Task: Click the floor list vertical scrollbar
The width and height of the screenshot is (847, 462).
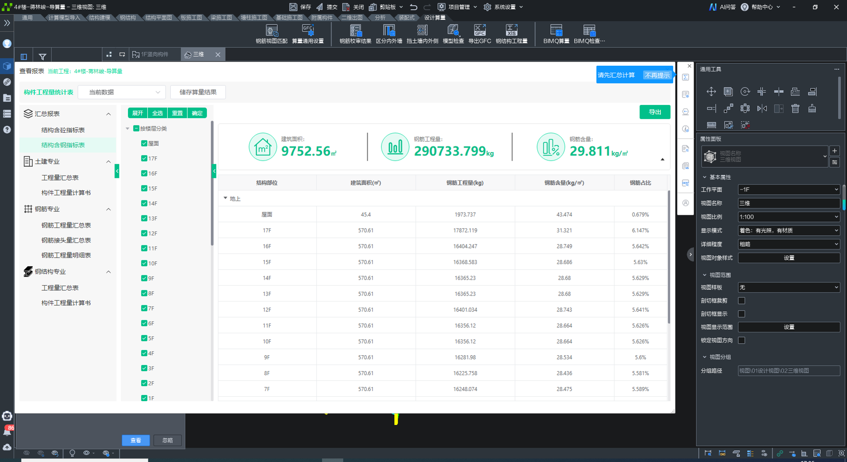Action: pyautogui.click(x=212, y=183)
